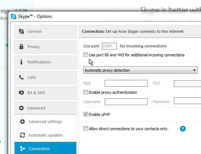The height and width of the screenshot is (154, 201).
Task: Click the proxy Password input field
Action: coord(187,101)
